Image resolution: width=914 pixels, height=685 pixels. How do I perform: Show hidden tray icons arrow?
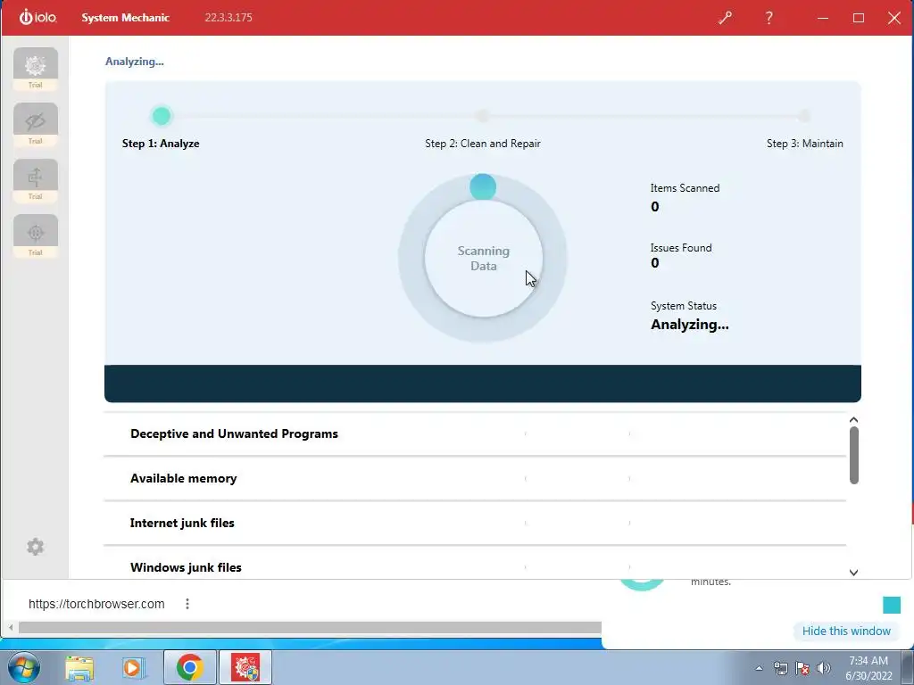[759, 668]
